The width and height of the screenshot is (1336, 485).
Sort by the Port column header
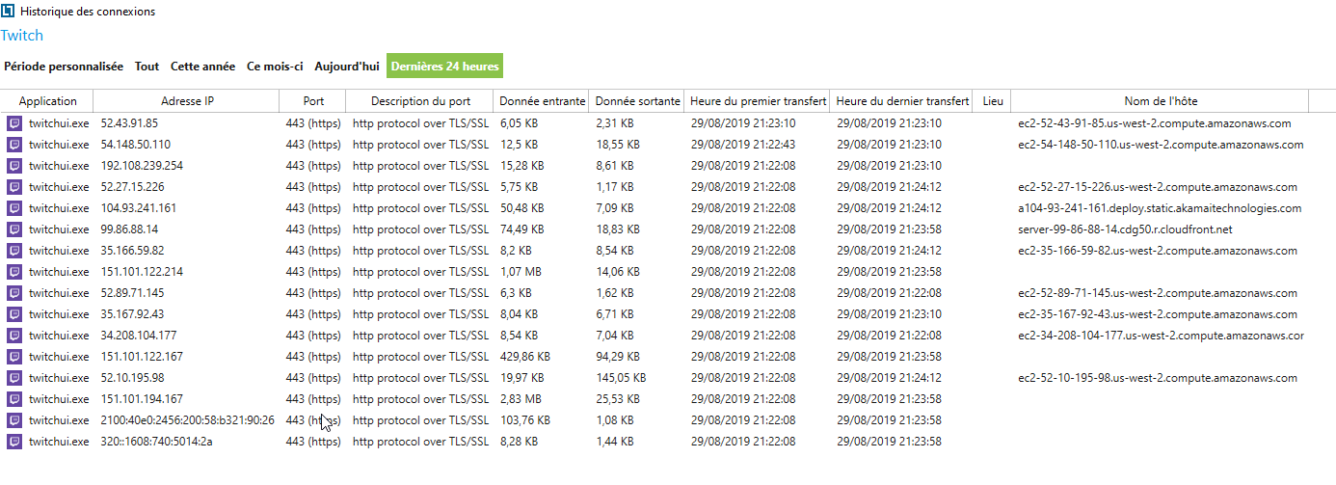(313, 101)
